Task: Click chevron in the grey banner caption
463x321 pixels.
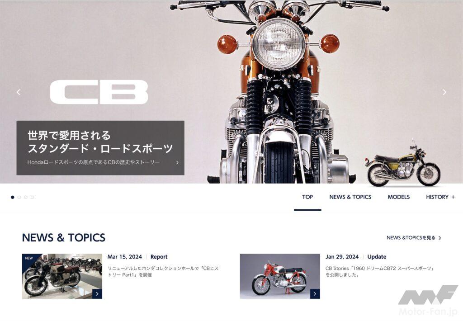Action: tap(177, 163)
